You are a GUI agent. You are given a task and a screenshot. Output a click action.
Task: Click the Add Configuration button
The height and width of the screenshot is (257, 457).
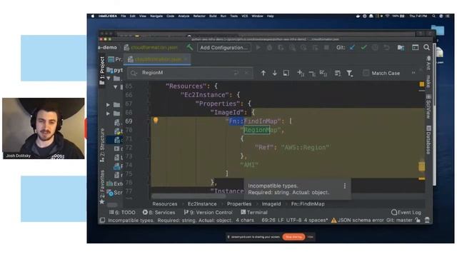click(x=224, y=48)
